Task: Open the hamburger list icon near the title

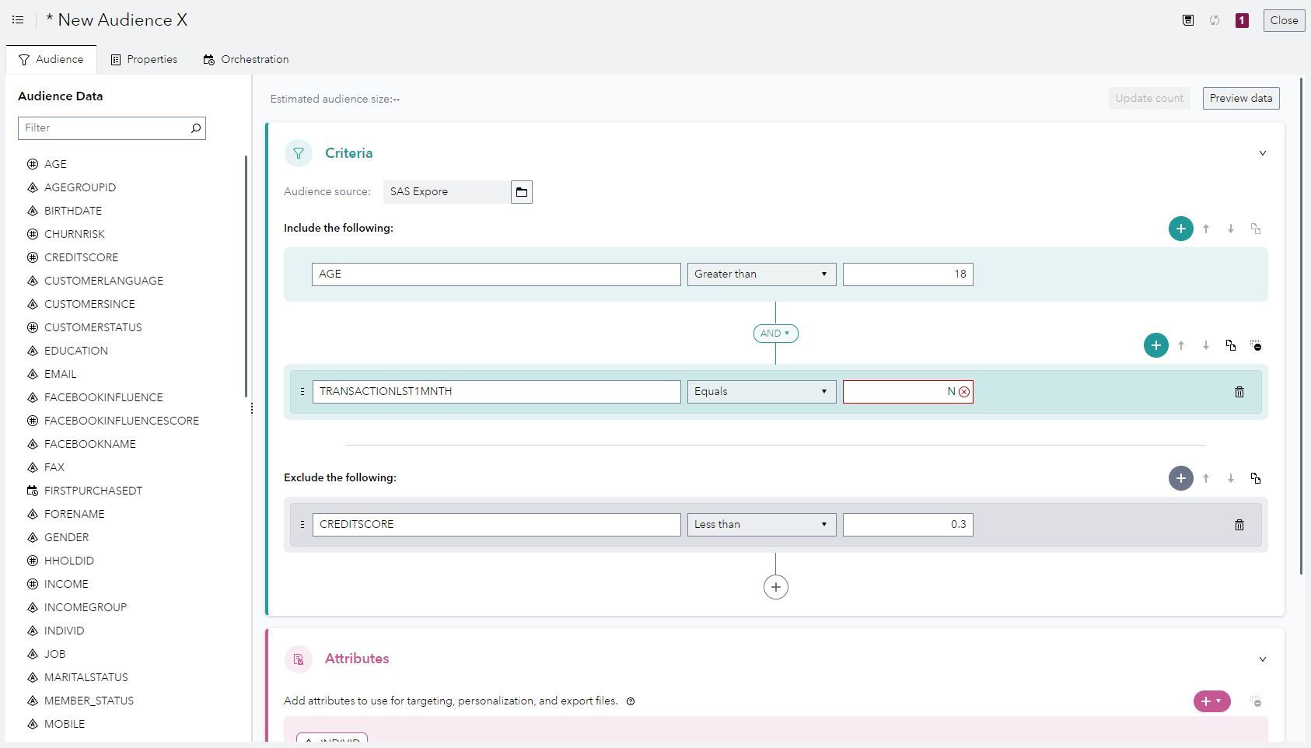Action: (17, 19)
